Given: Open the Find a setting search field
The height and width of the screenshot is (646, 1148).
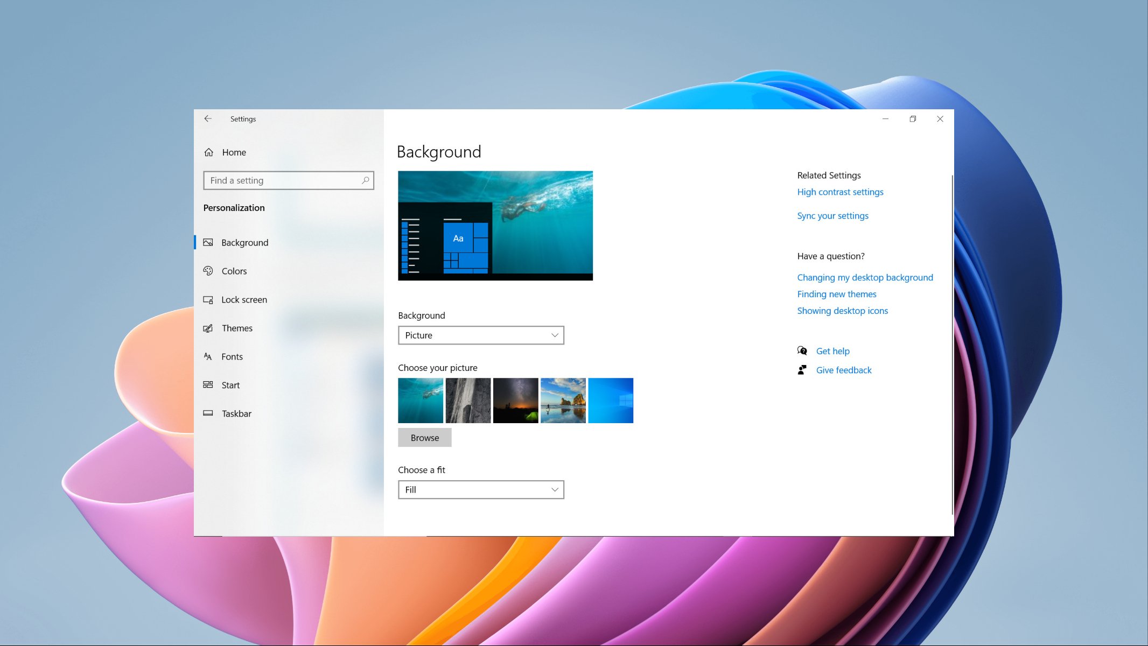Looking at the screenshot, I should pos(288,180).
